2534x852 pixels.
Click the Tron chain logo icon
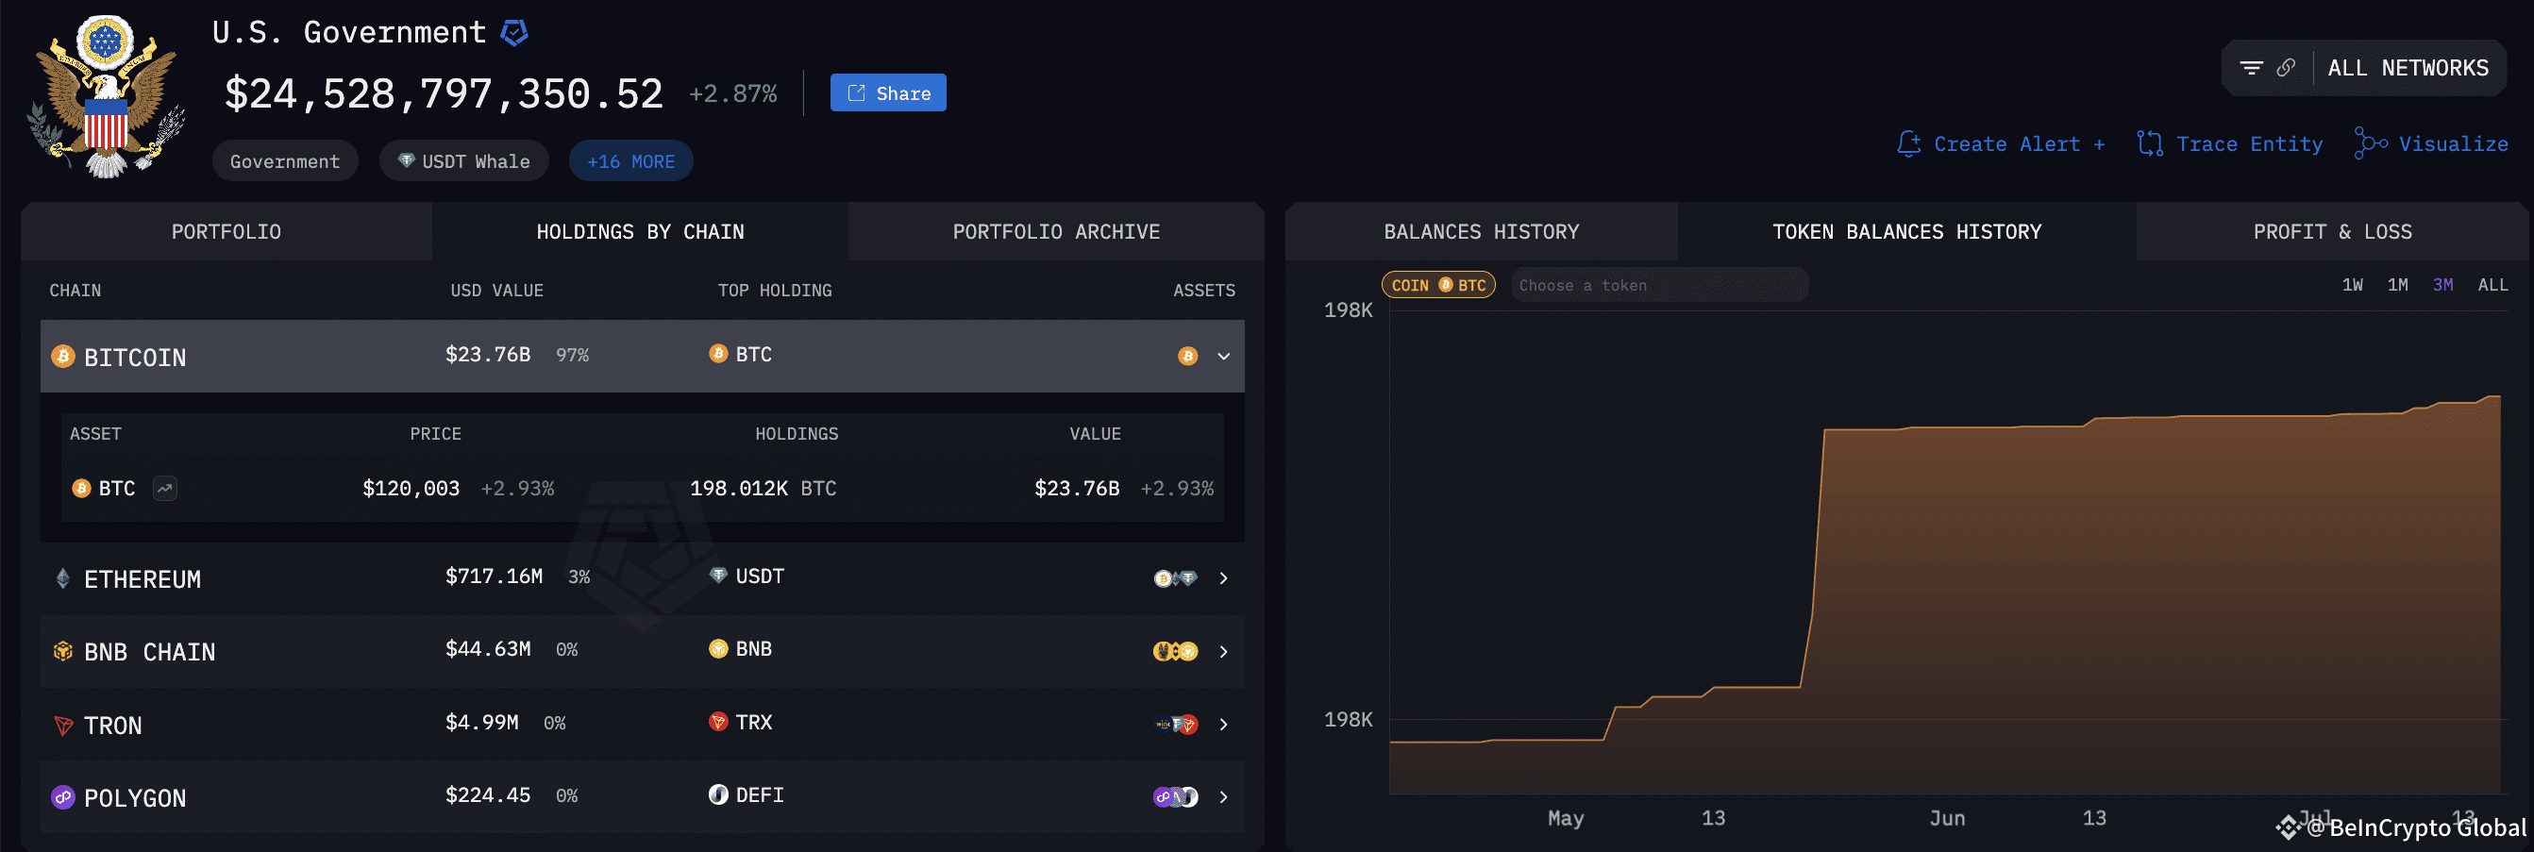[63, 725]
